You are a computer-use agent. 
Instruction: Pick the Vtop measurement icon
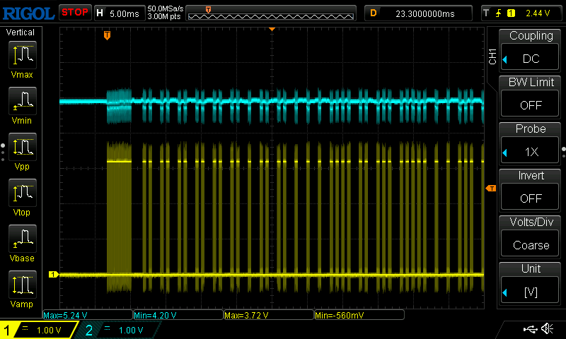point(23,193)
